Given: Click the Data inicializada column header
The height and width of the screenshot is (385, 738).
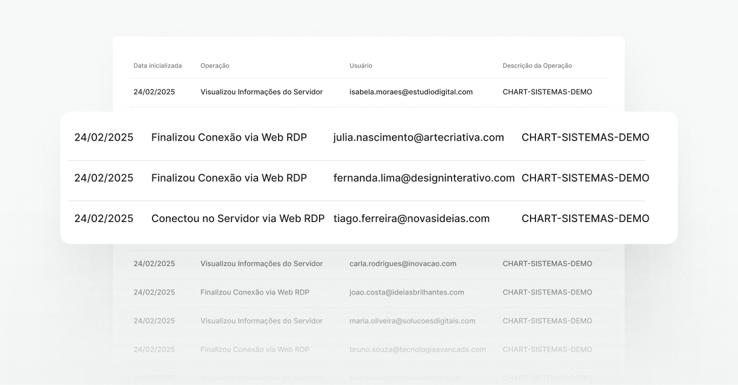Looking at the screenshot, I should click(x=157, y=65).
